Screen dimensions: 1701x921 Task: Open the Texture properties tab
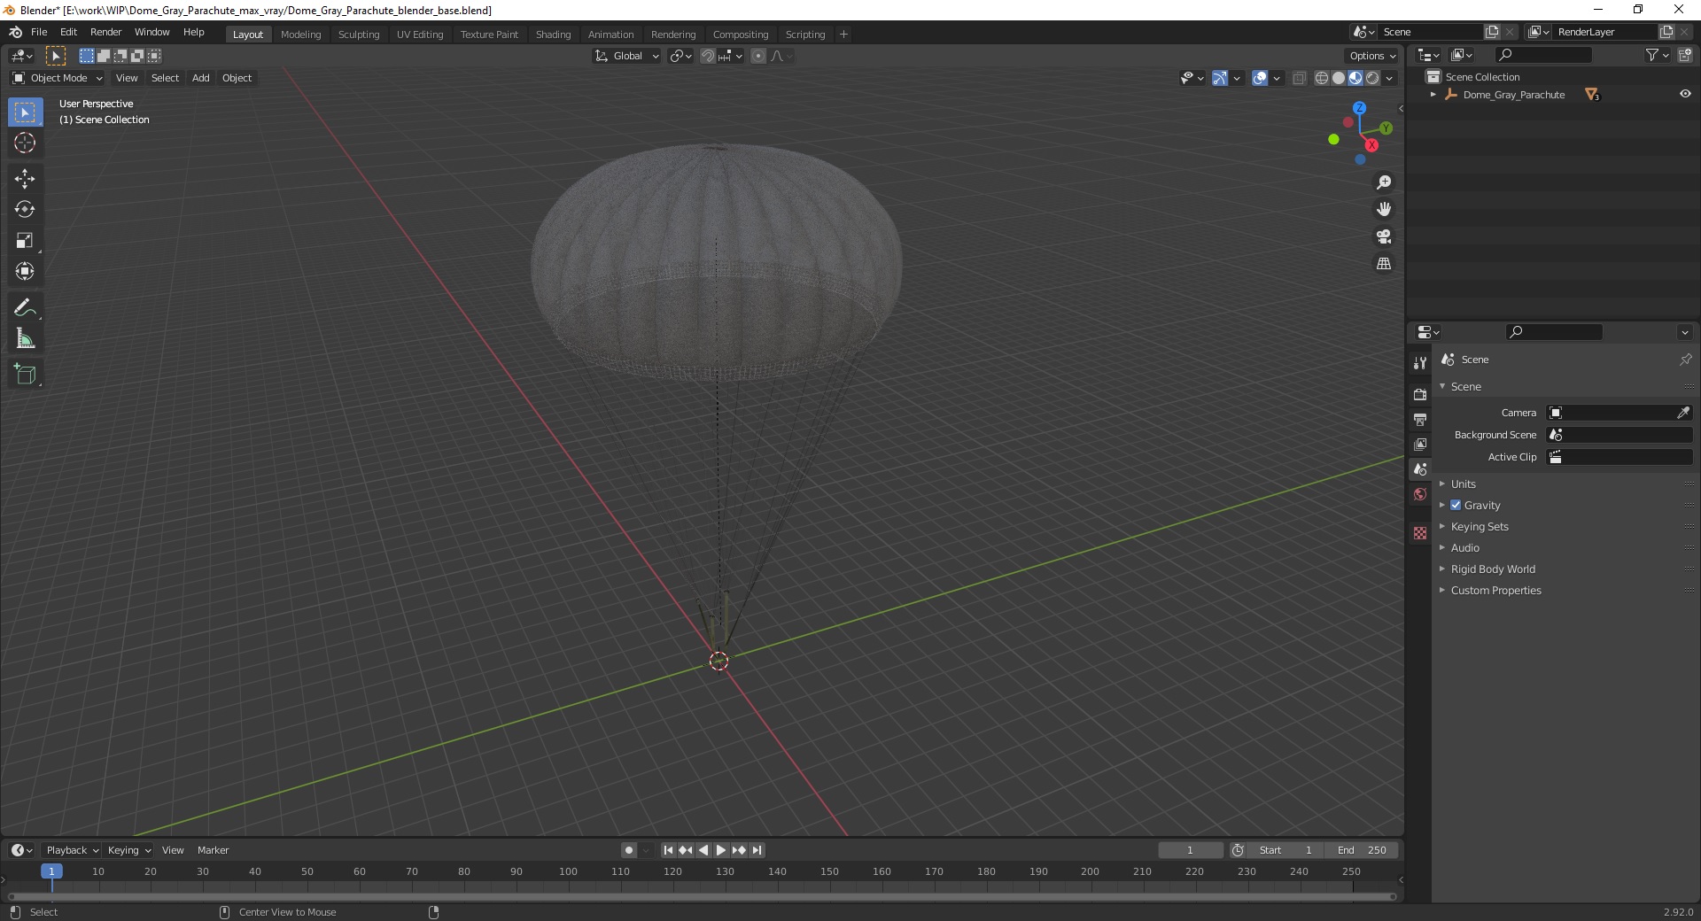pyautogui.click(x=1420, y=533)
